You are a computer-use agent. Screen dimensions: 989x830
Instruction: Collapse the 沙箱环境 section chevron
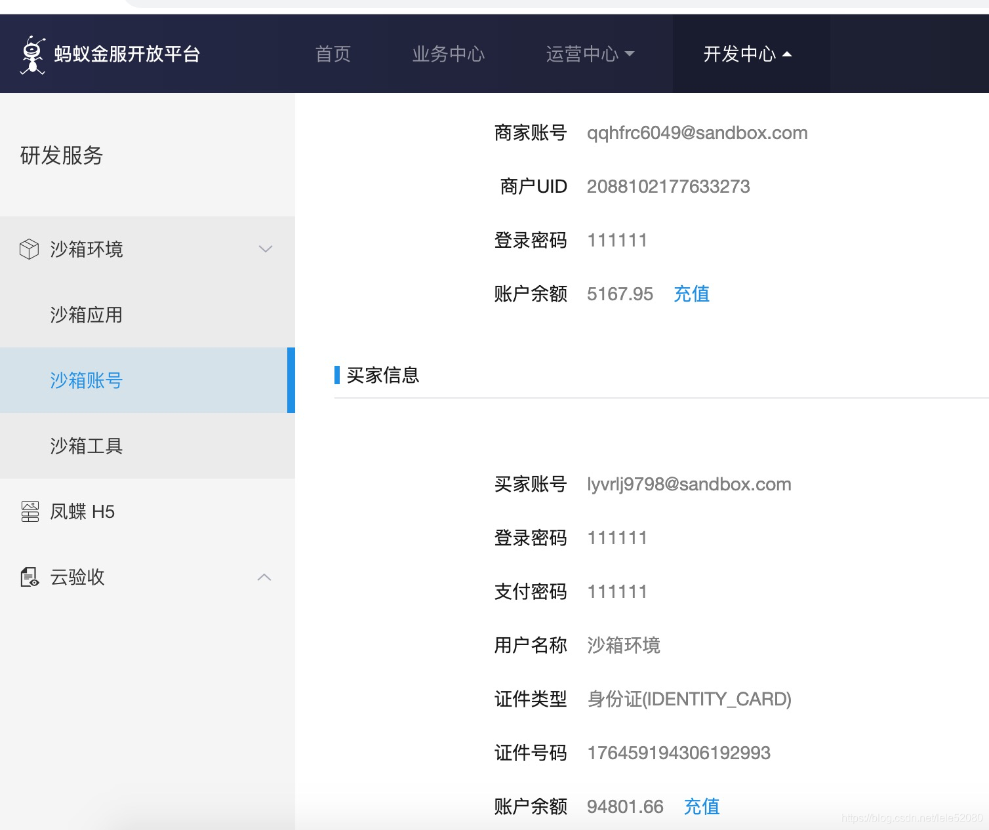(266, 249)
